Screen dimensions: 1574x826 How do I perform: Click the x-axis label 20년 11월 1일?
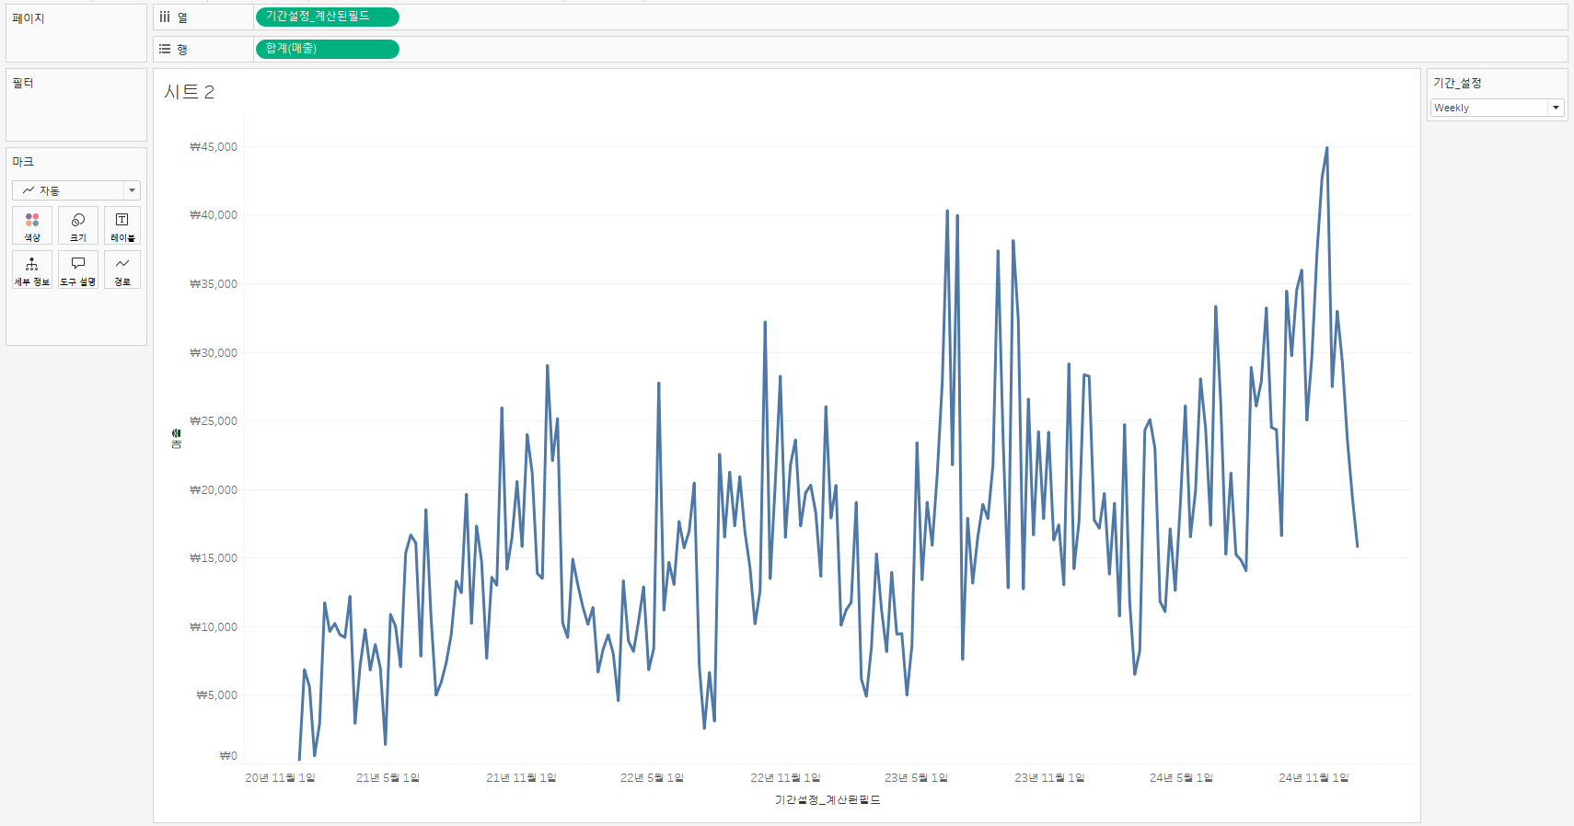click(280, 778)
